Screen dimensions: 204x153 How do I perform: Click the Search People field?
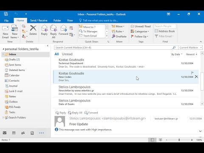[165, 26]
